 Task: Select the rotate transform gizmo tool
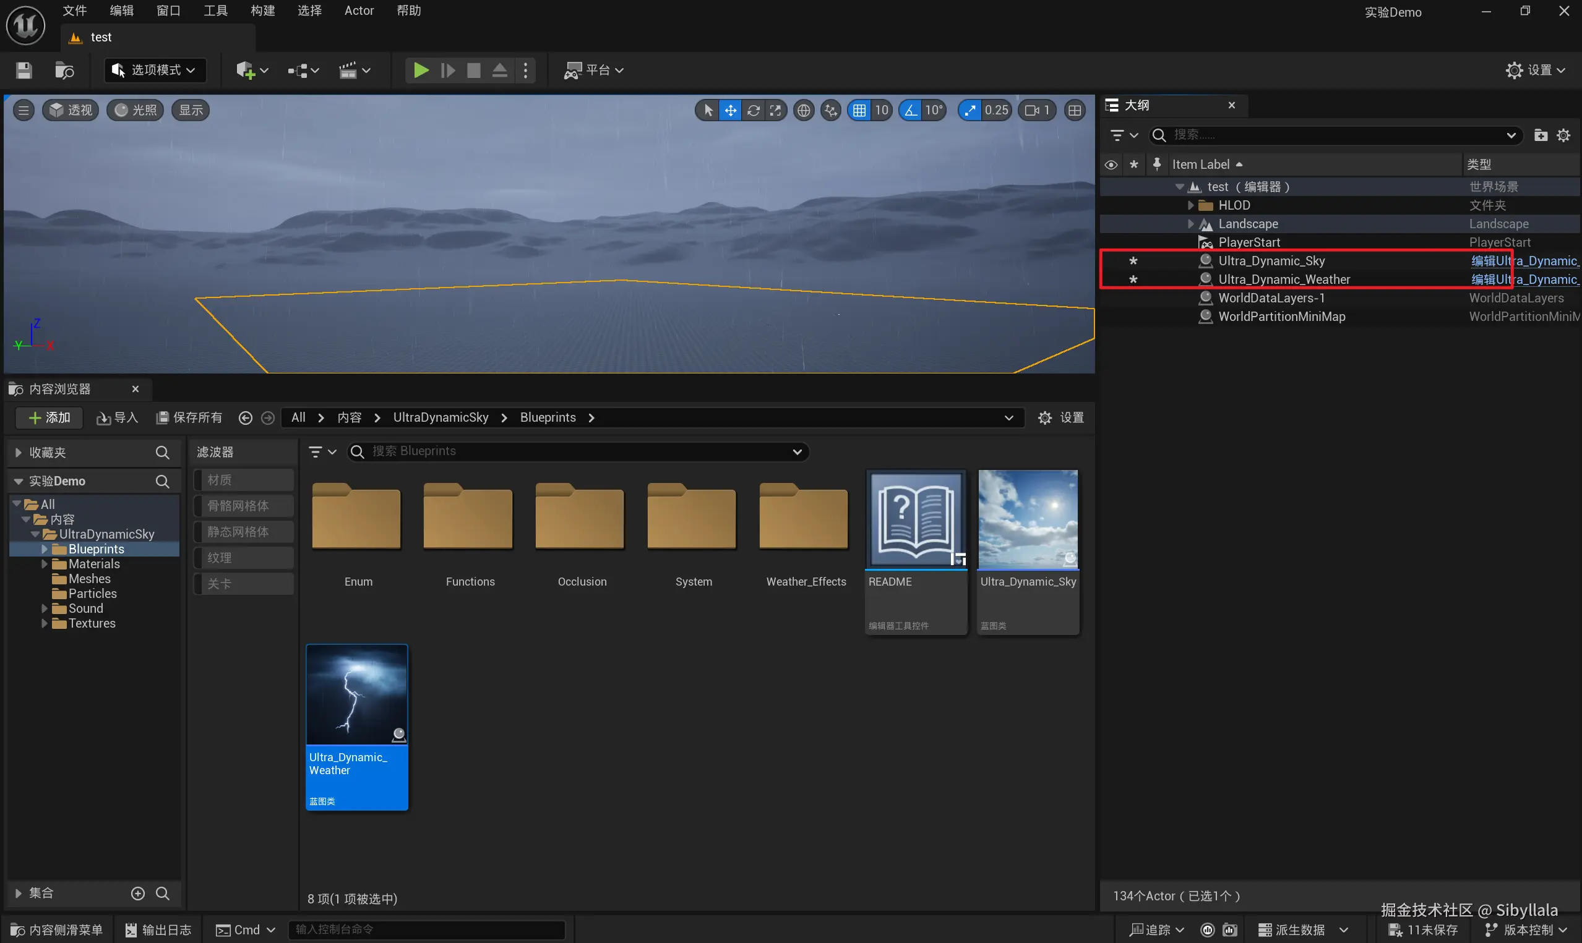coord(753,111)
